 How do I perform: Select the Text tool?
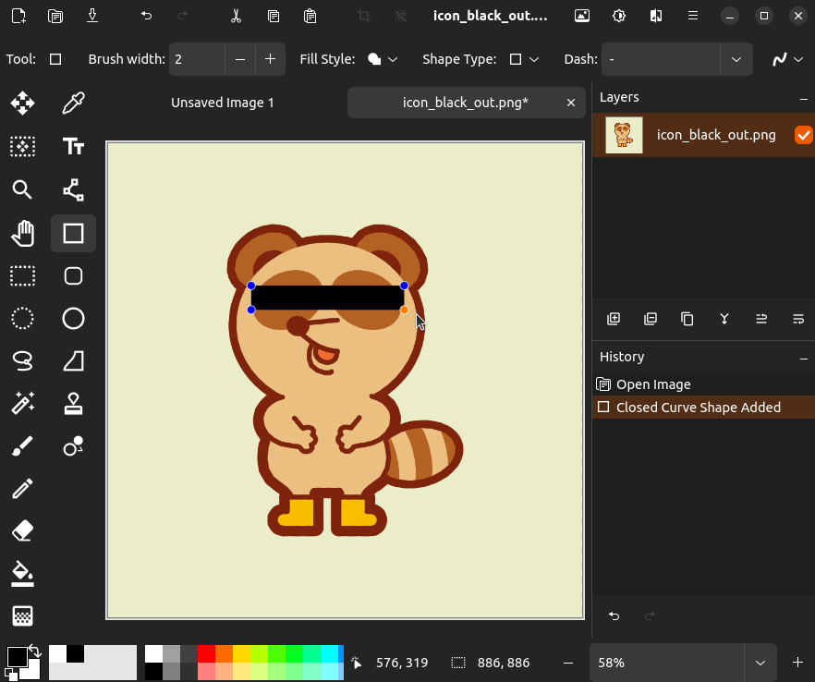[73, 147]
